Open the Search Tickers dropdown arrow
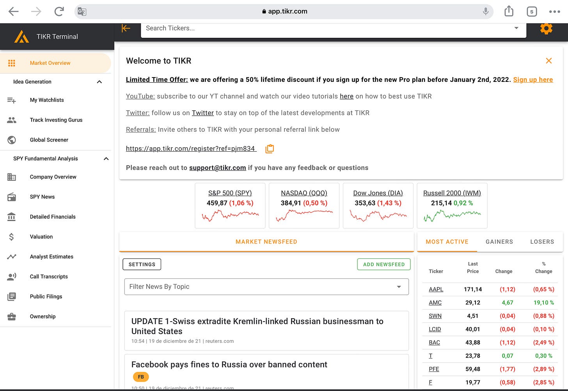568x391 pixels. coord(516,28)
